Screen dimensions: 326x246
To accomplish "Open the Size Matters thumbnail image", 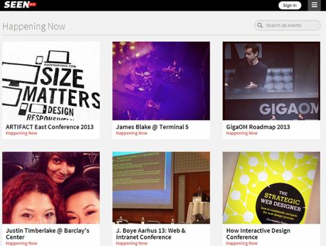I will tap(51, 81).
